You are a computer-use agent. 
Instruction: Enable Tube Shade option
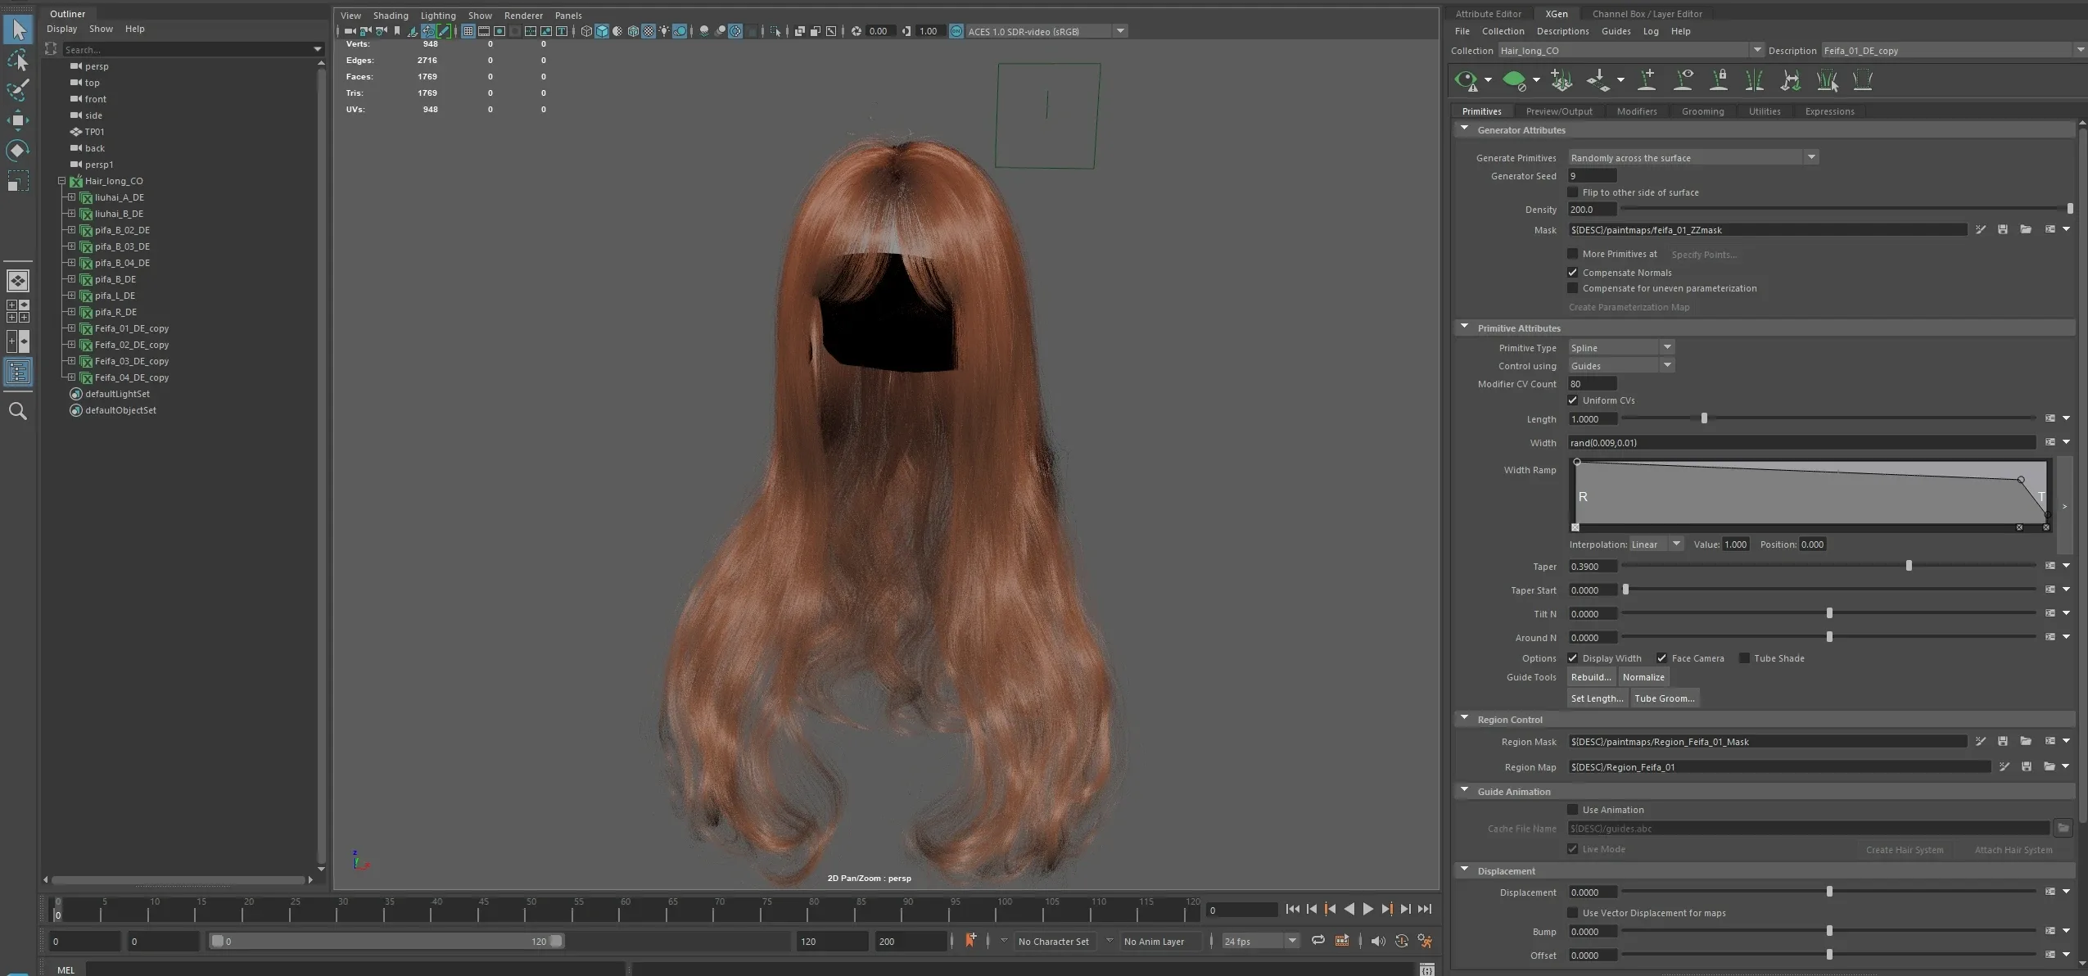[x=1744, y=658]
